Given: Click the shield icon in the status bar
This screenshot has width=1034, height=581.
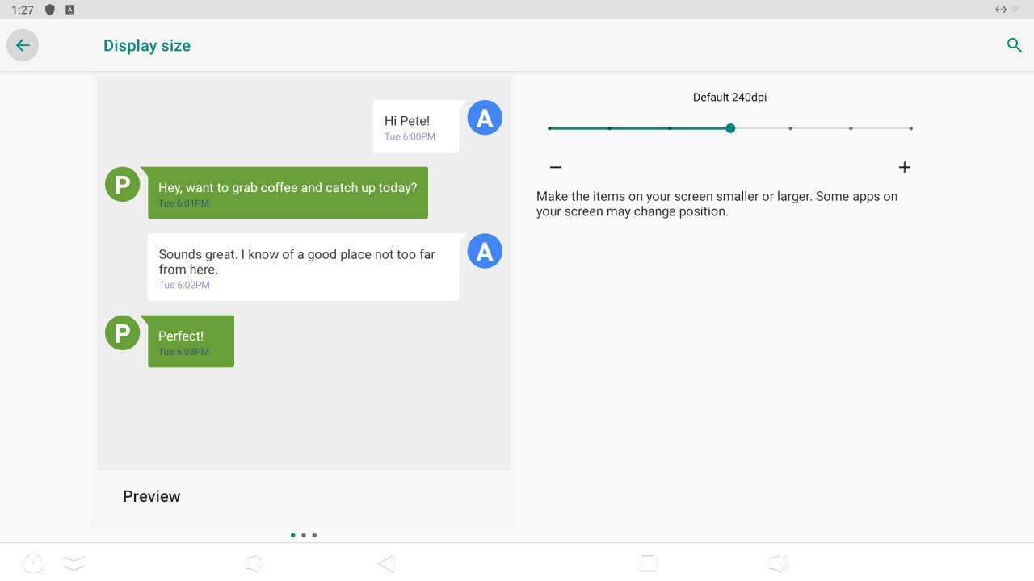Looking at the screenshot, I should coord(50,10).
